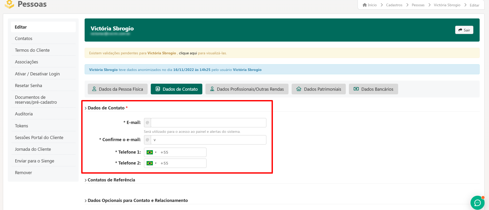Focus the Confirme o e-mail field
This screenshot has width=489, height=210.
pos(209,140)
